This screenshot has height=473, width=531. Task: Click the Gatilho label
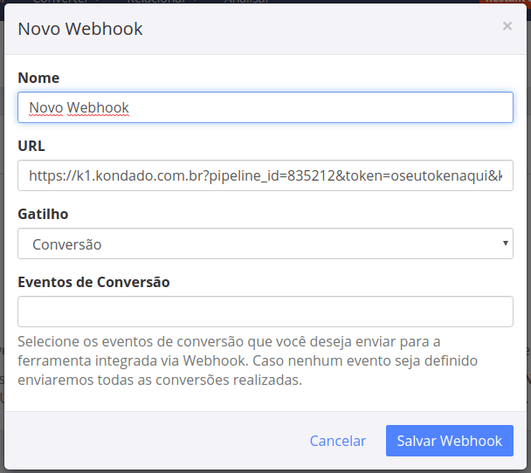coord(43,214)
